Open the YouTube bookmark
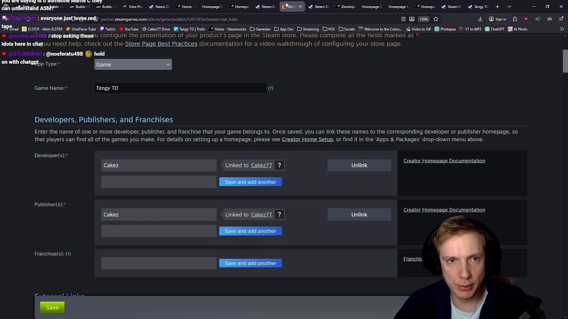This screenshot has height=319, width=568. click(129, 29)
